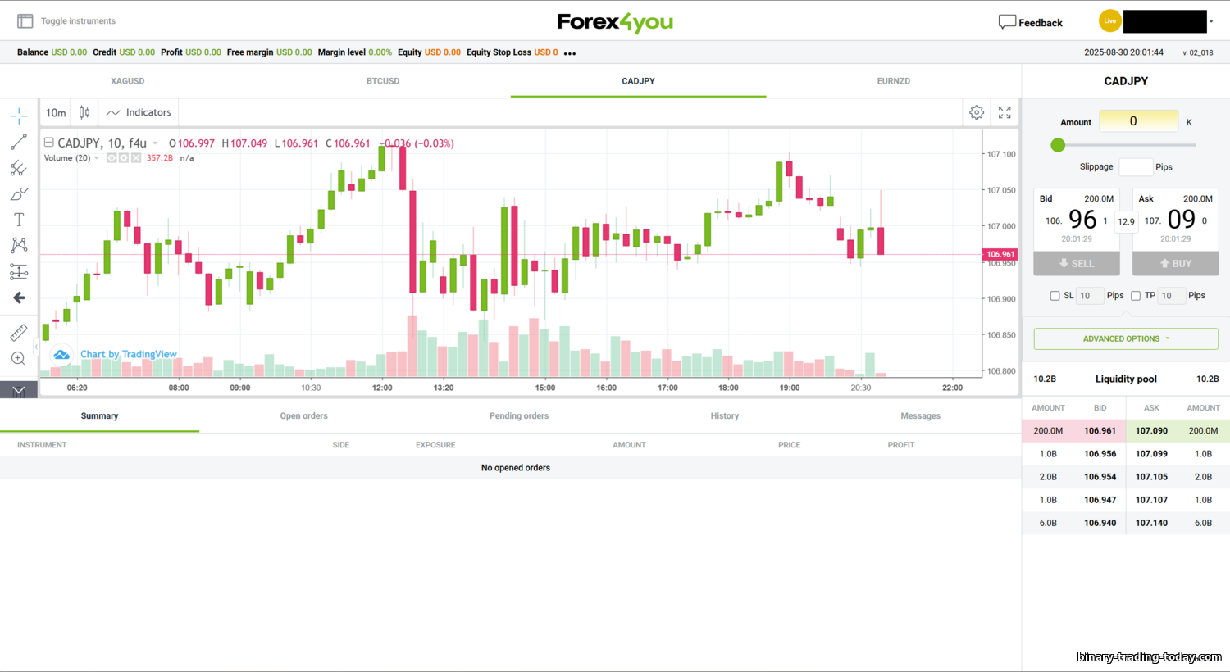Toggle Volume indicator visibility eye icon
Viewport: 1230px width, 672px height.
(112, 158)
